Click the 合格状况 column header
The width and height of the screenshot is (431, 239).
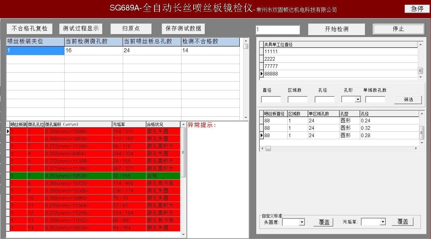(x=163, y=124)
